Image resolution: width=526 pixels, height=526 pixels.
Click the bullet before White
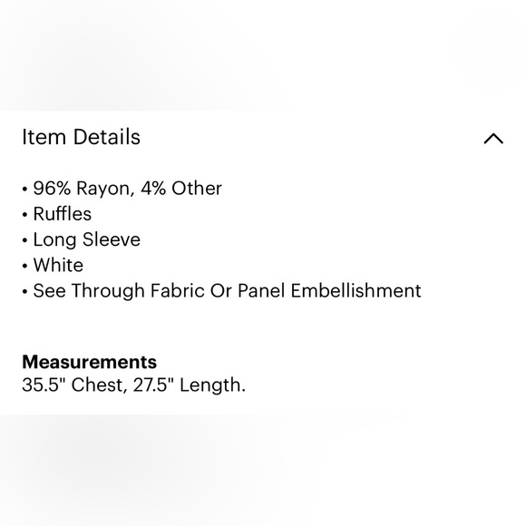point(24,266)
